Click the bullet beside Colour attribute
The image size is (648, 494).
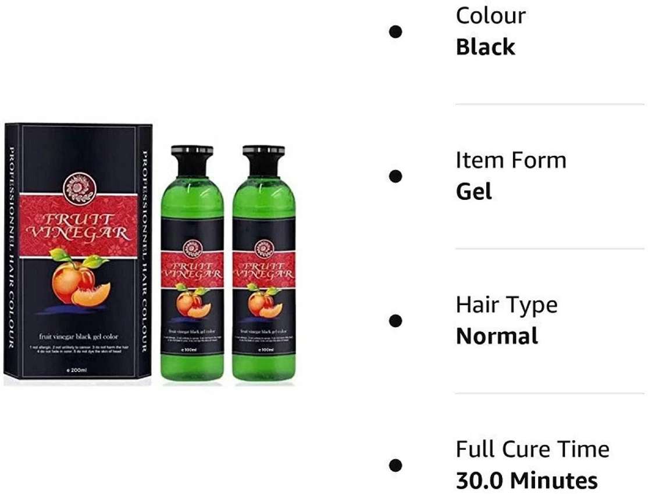pyautogui.click(x=396, y=32)
